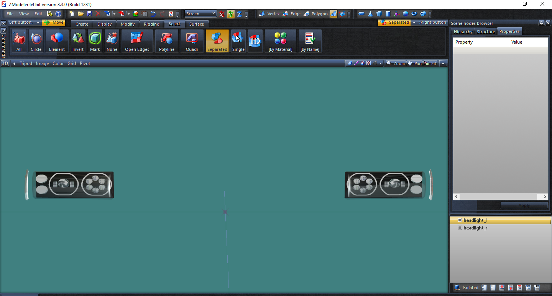The width and height of the screenshot is (552, 296).
Task: Activate the Invert selection tool
Action: pos(78,41)
